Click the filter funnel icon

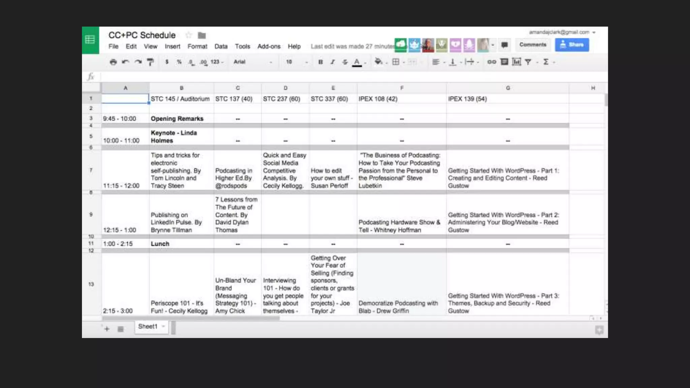pyautogui.click(x=528, y=62)
